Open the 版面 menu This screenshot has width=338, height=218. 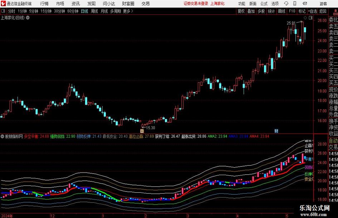[253, 4]
